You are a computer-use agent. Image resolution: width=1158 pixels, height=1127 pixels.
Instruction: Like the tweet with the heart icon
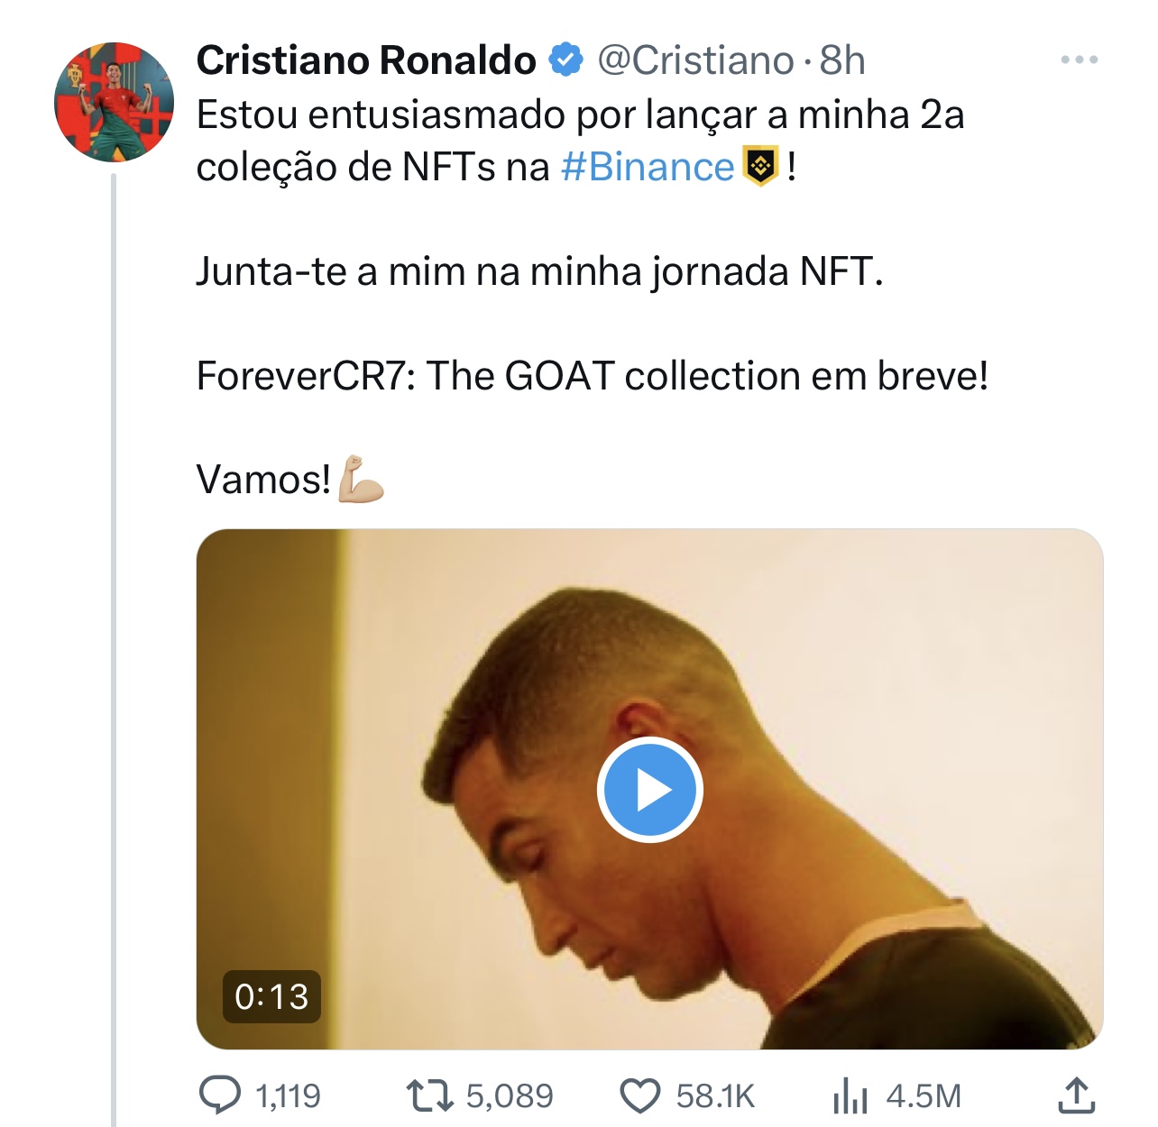[x=640, y=1096]
